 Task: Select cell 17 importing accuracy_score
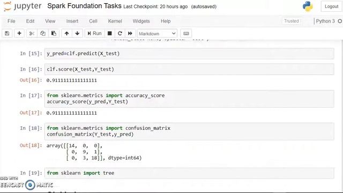pyautogui.click(x=189, y=99)
